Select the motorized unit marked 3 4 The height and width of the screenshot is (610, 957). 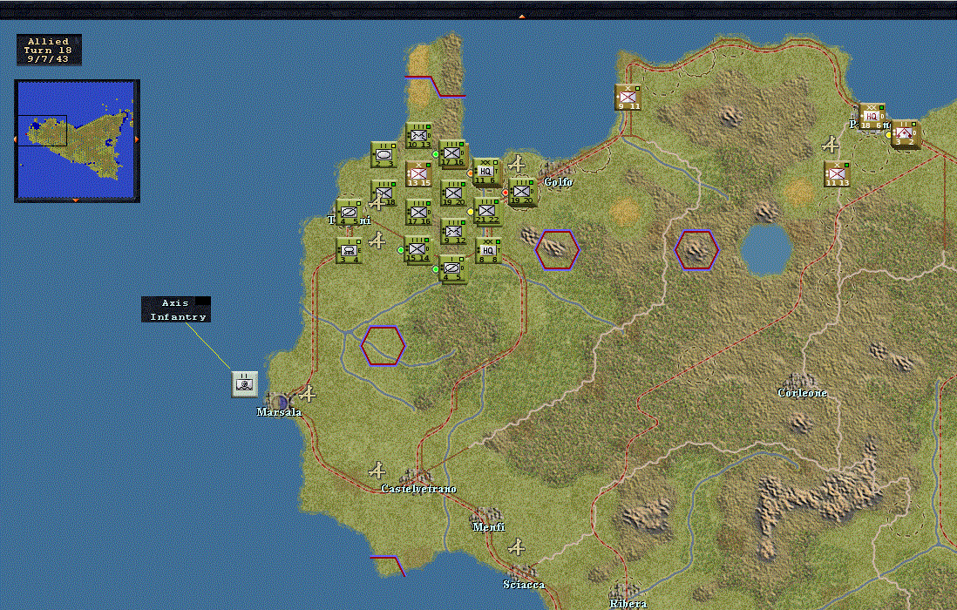point(350,250)
